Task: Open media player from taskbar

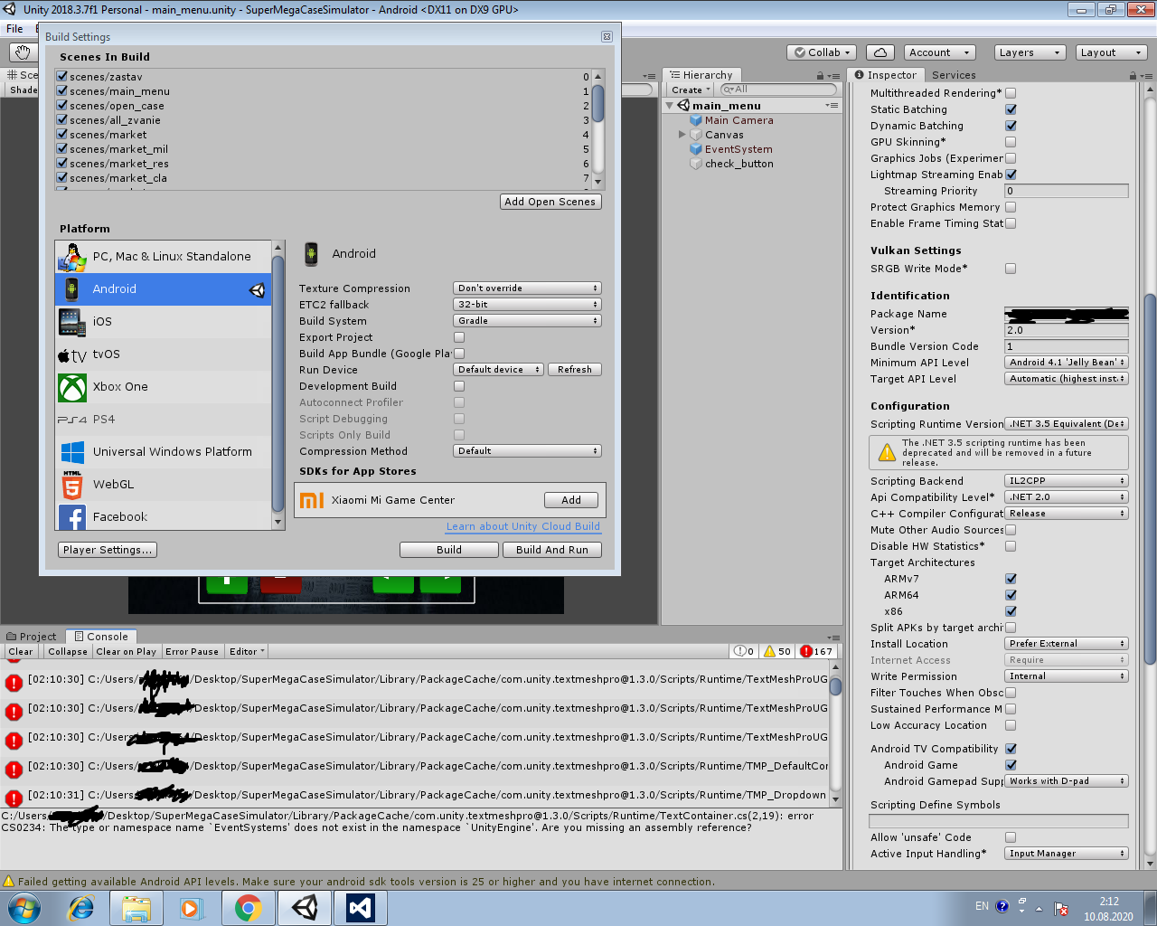Action: click(192, 908)
